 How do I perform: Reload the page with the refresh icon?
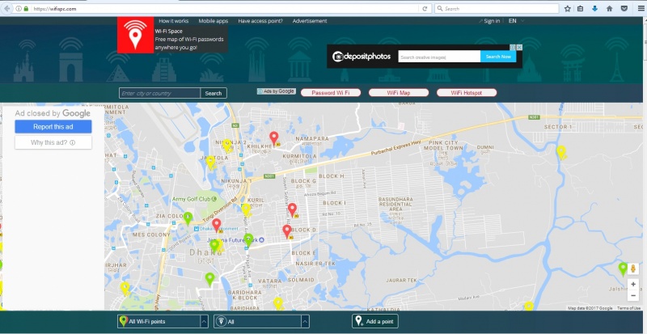tap(425, 9)
